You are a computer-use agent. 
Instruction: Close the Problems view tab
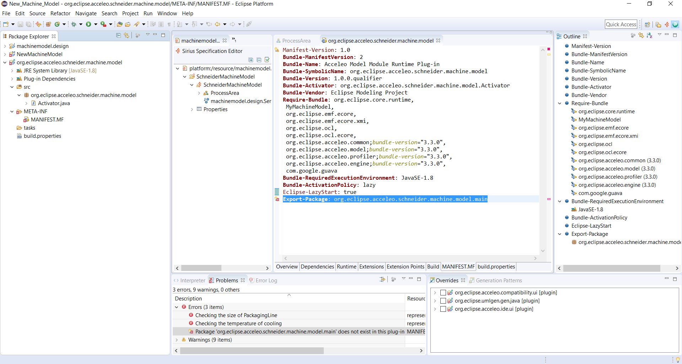coord(243,280)
